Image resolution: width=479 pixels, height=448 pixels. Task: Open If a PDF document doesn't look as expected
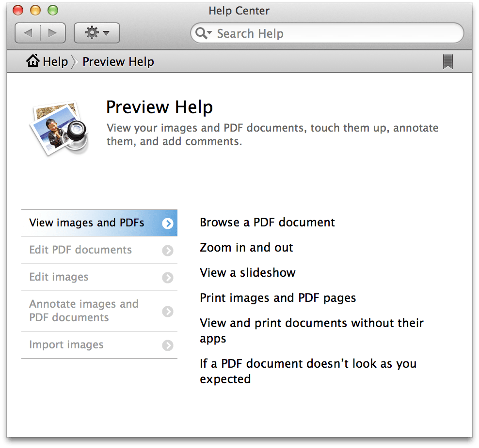coord(308,371)
